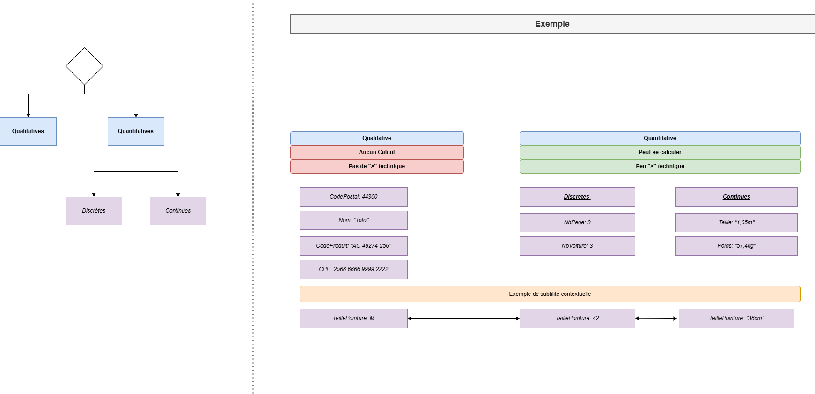Select the CPP: 2568 6666 9999 2222 box

pos(353,269)
